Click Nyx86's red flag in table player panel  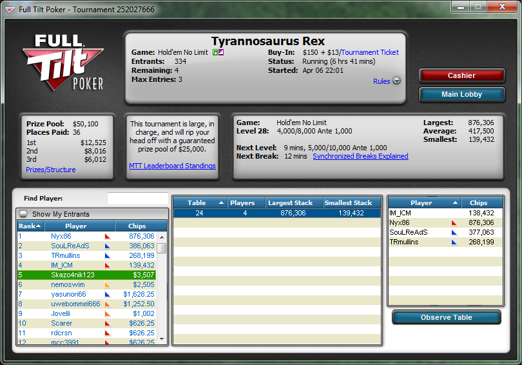click(454, 222)
